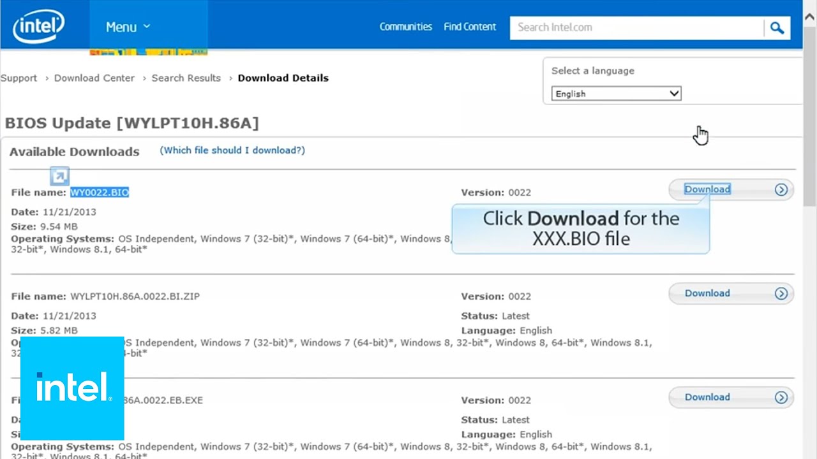Click Status: Latest for BI.ZIP file
The width and height of the screenshot is (817, 459).
coord(495,316)
